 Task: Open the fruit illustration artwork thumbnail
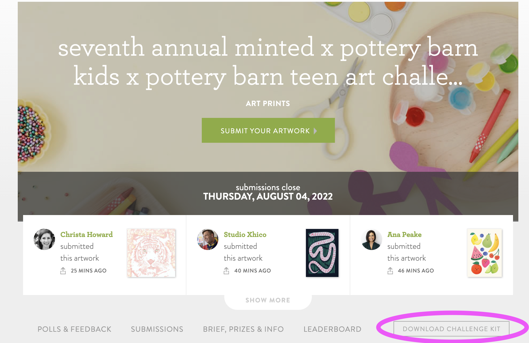click(484, 253)
